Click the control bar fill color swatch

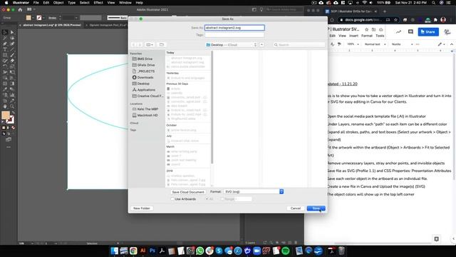tap(28, 18)
